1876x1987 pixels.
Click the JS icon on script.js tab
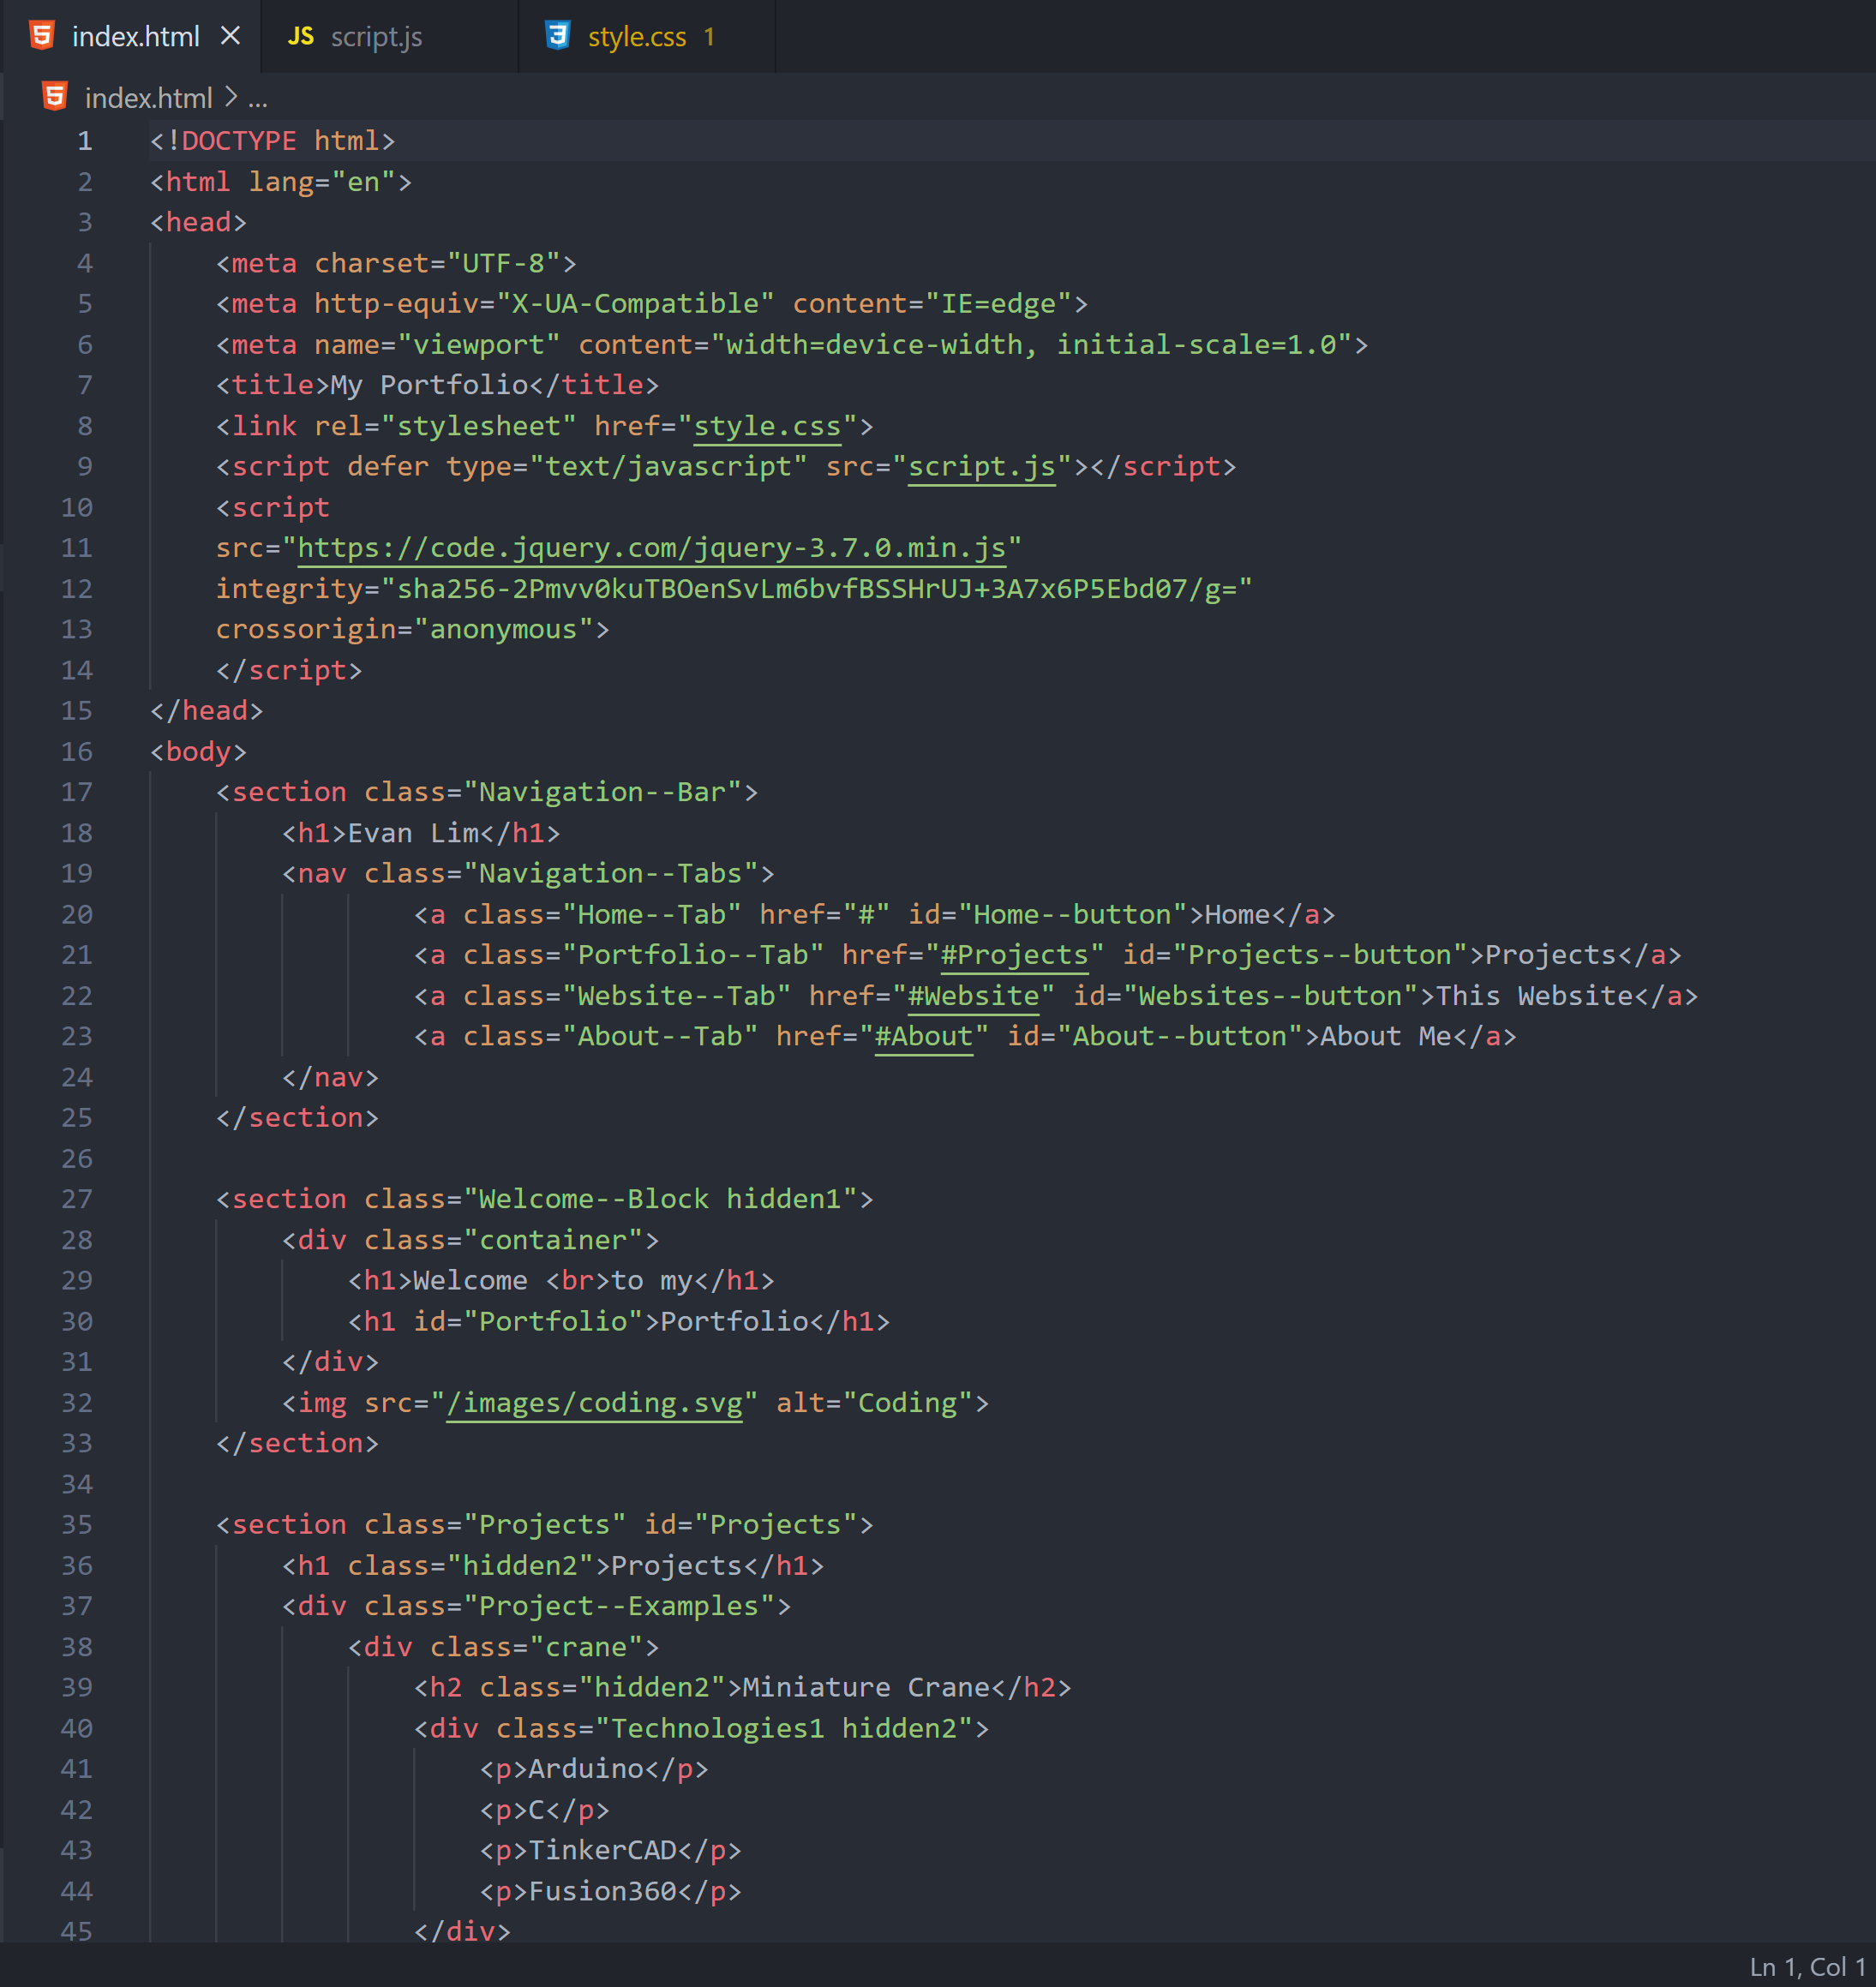tap(300, 37)
